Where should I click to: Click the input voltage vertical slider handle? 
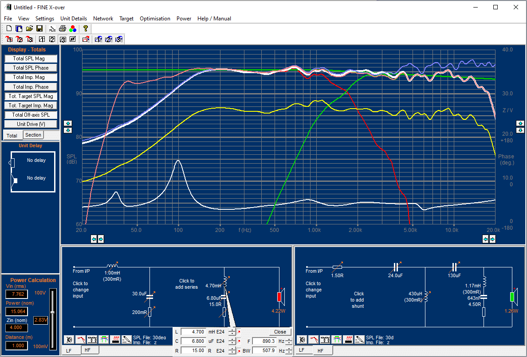(53, 312)
